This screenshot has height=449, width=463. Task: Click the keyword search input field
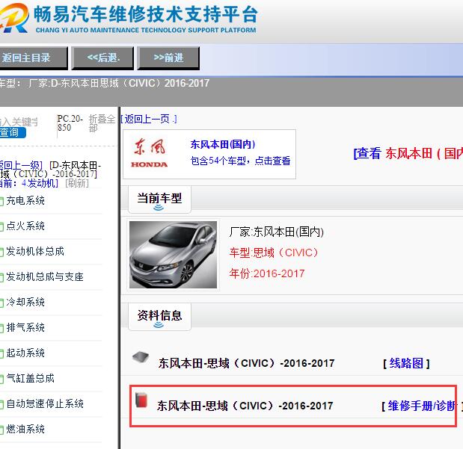pyautogui.click(x=19, y=122)
